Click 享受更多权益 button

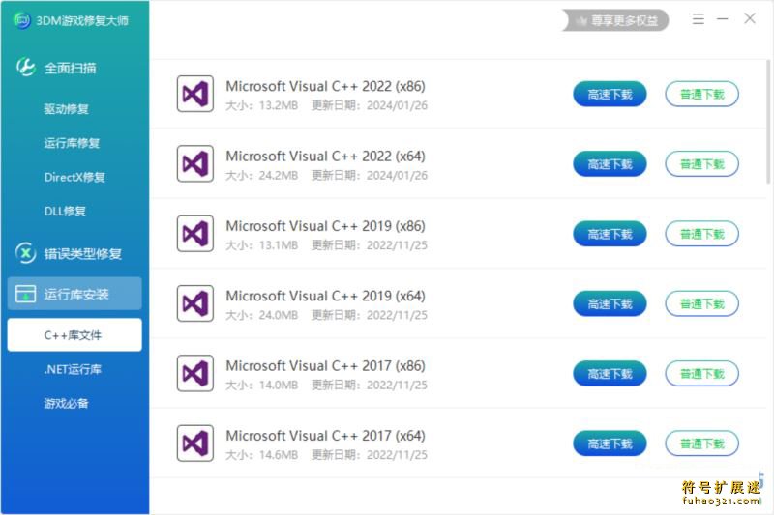[615, 20]
